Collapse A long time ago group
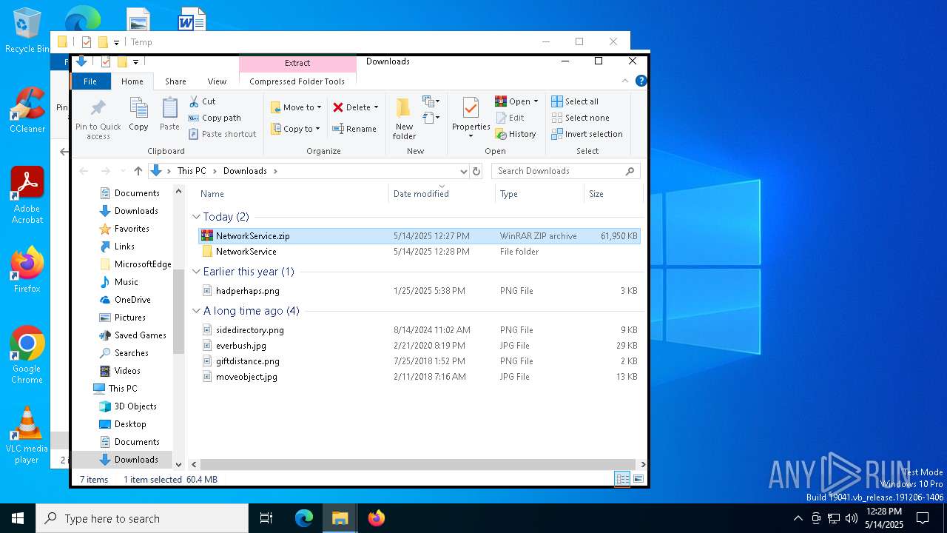Screen dimensions: 947x533 coord(196,311)
